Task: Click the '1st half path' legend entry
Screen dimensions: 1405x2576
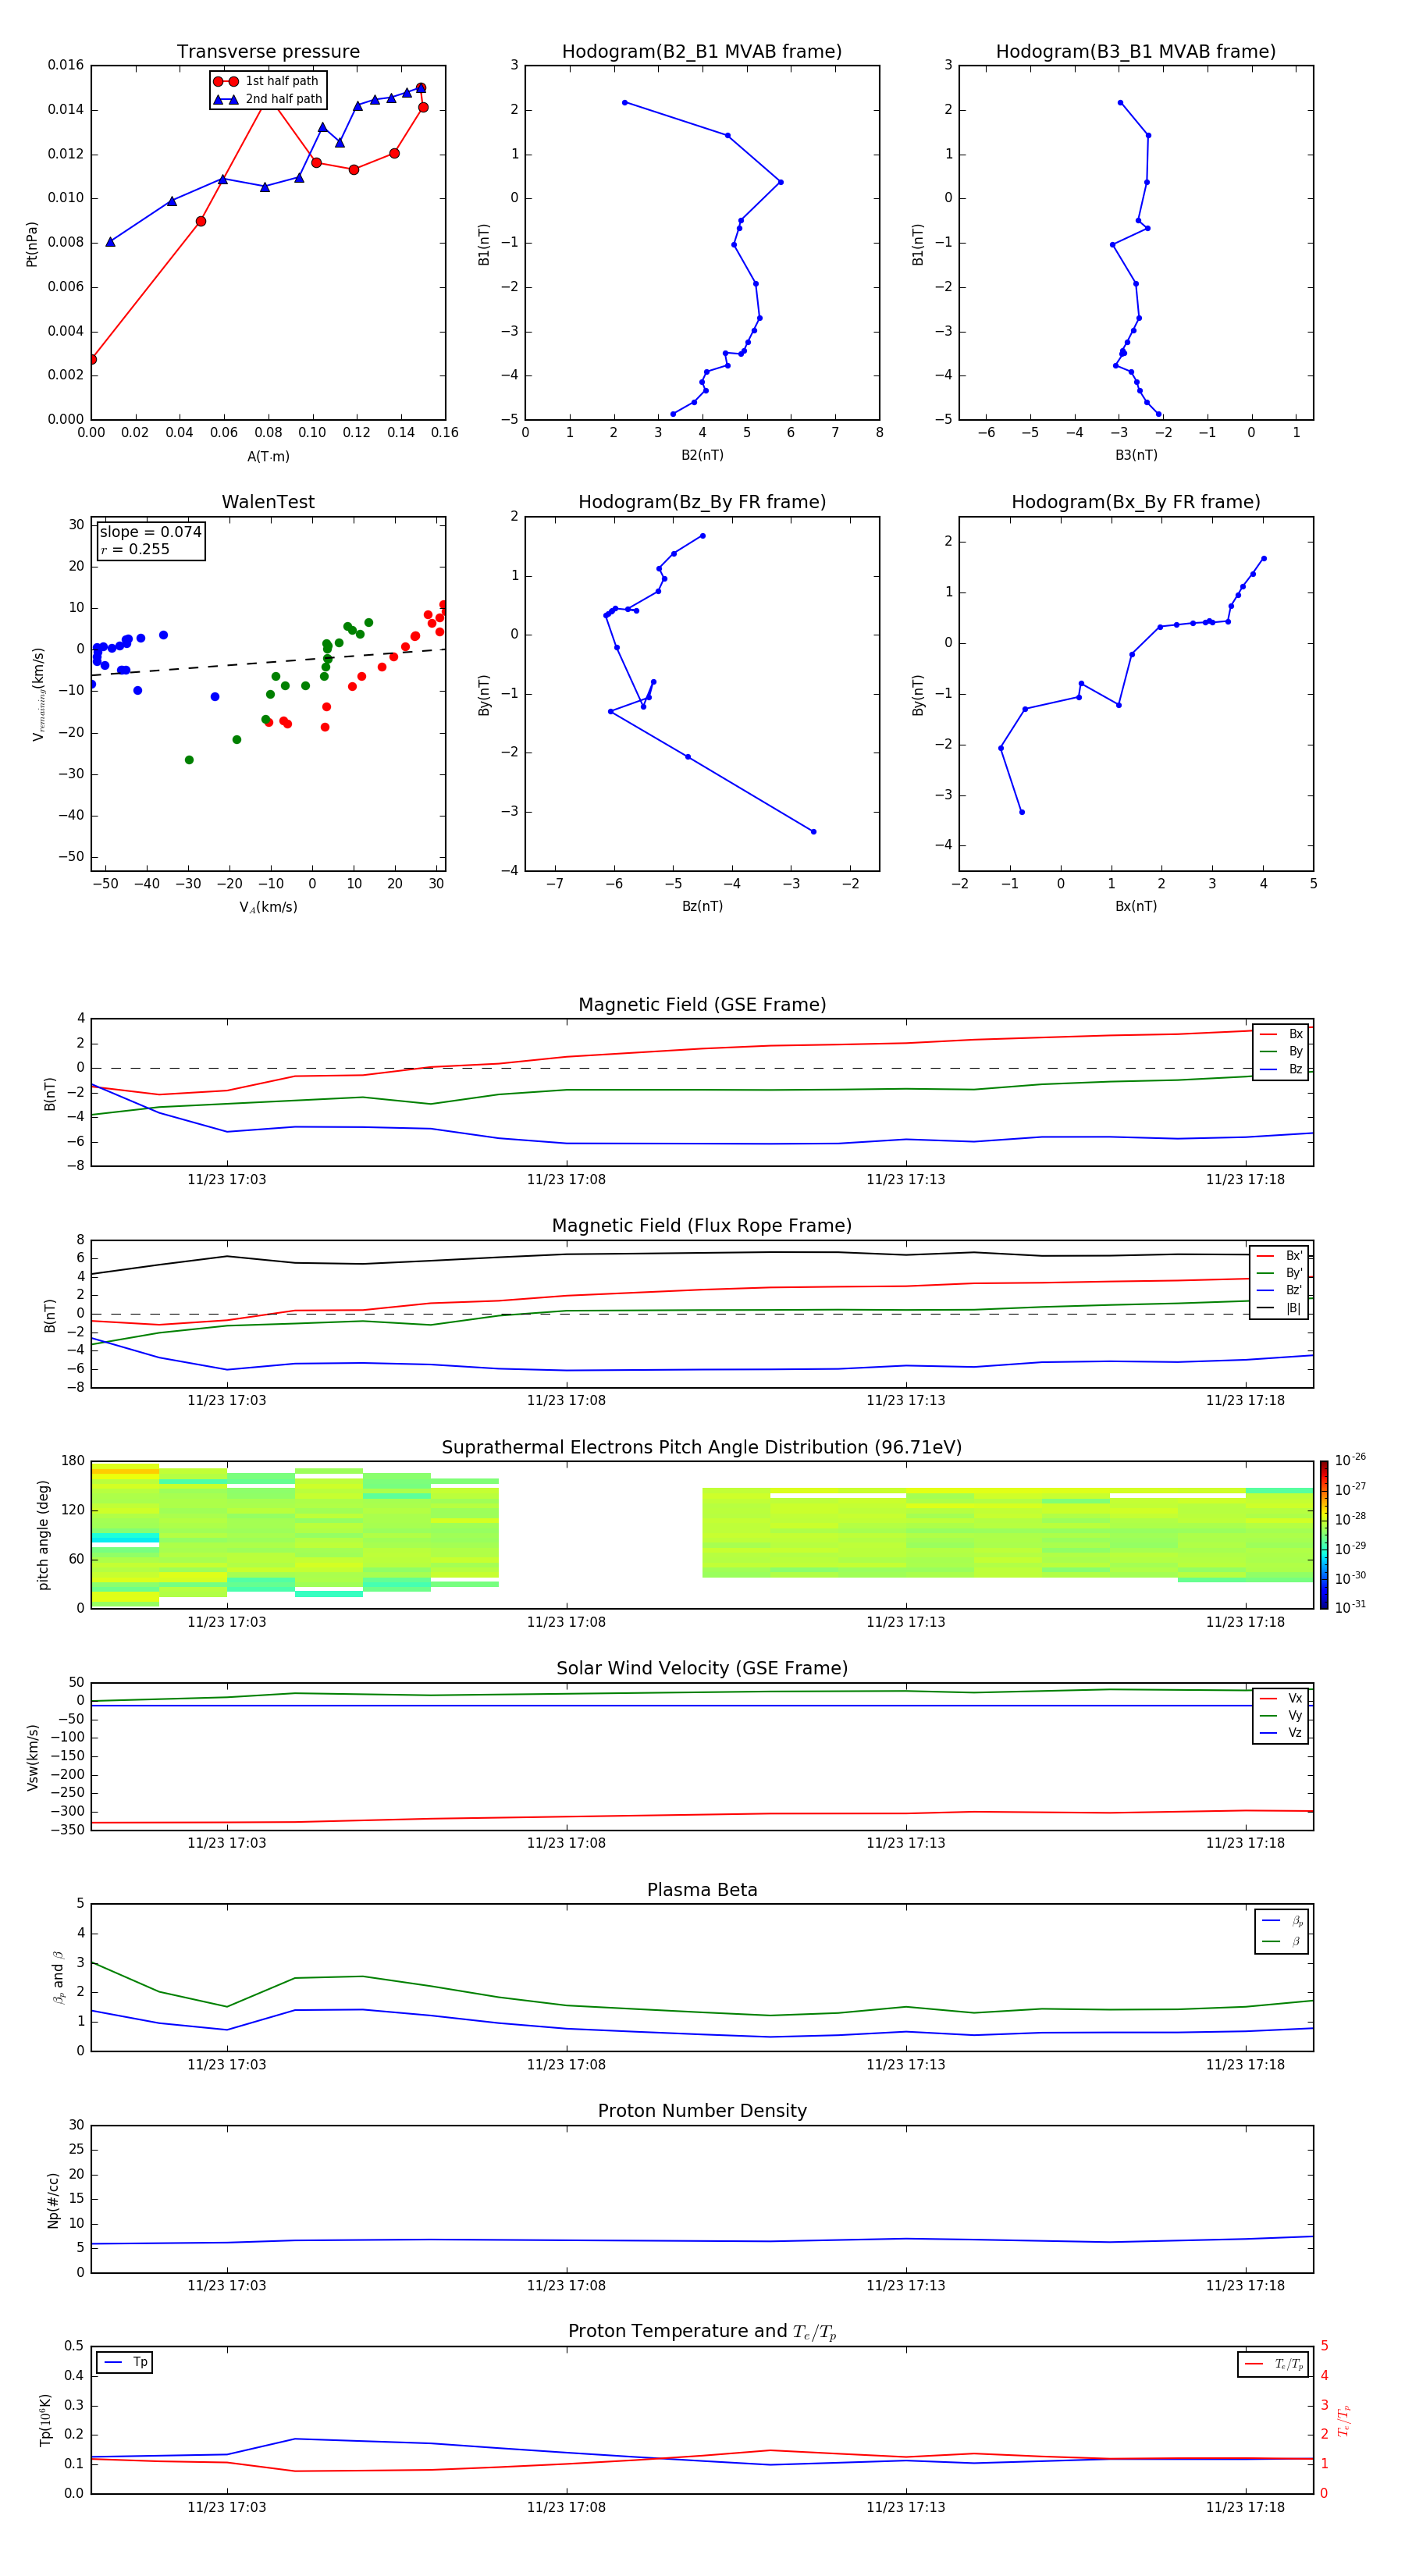Action: pos(267,81)
